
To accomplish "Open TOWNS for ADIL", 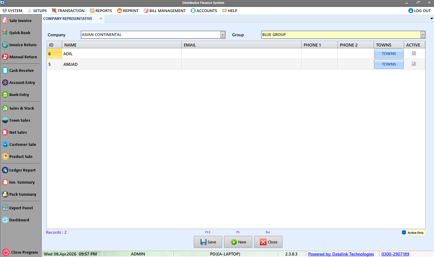I will click(389, 53).
